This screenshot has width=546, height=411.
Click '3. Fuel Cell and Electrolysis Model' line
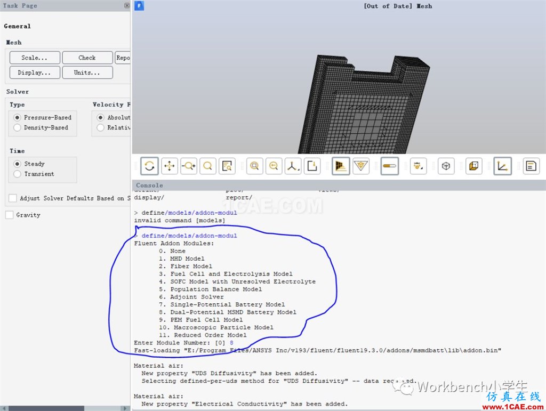[x=226, y=274]
